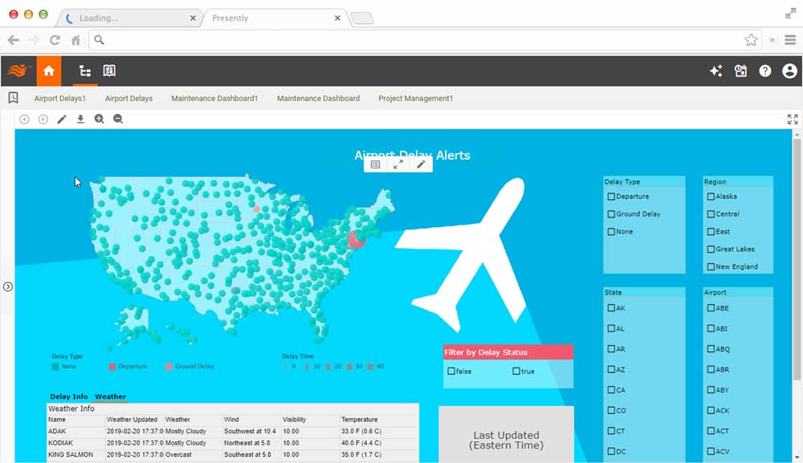Click the new browser tab button
This screenshot has width=803, height=463.
[362, 18]
